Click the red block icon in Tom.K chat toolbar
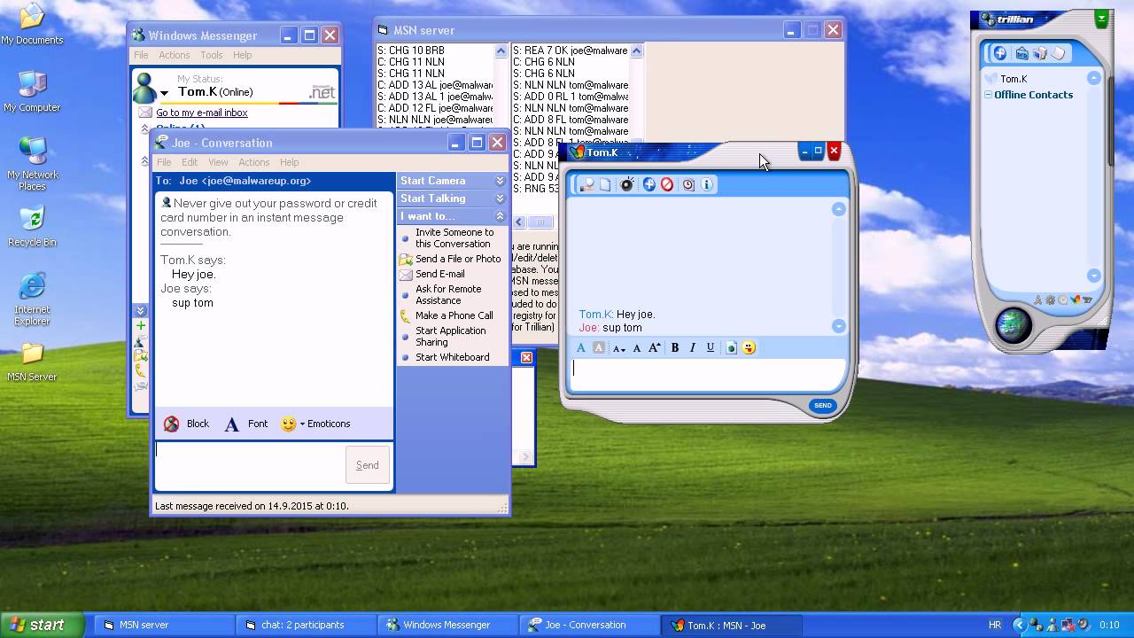1134x638 pixels. [x=667, y=184]
